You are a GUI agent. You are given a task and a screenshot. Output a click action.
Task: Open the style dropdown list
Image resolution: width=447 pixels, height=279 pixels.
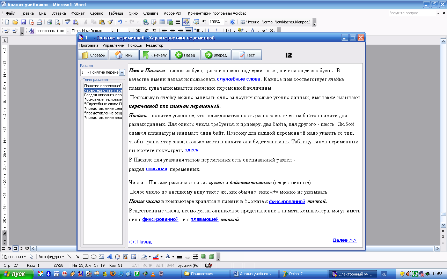pyautogui.click(x=67, y=31)
